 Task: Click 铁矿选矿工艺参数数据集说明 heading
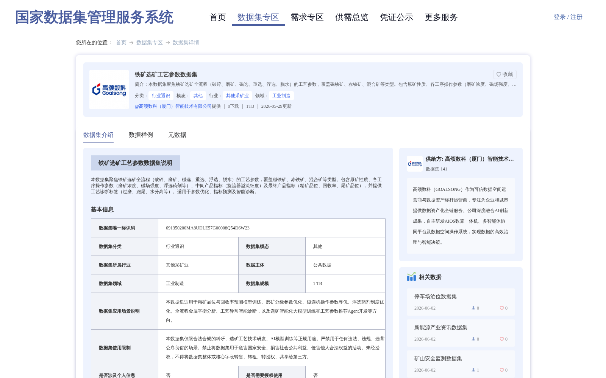pos(135,163)
